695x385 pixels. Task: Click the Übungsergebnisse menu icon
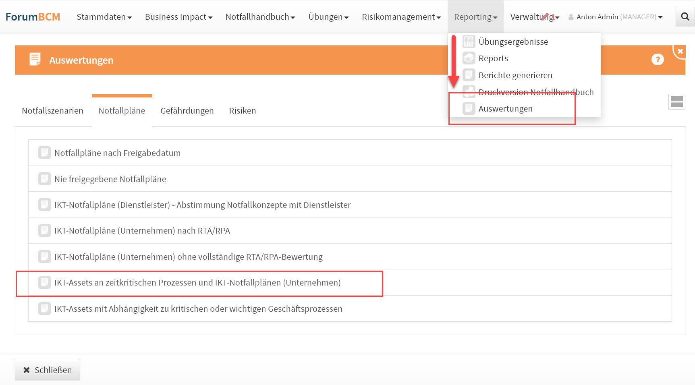tap(469, 41)
